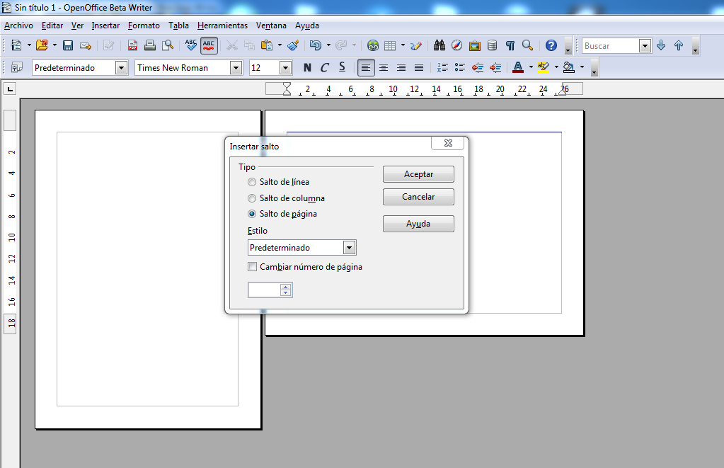The height and width of the screenshot is (468, 724).
Task: Expand Buscar search history dropdown
Action: coord(645,46)
